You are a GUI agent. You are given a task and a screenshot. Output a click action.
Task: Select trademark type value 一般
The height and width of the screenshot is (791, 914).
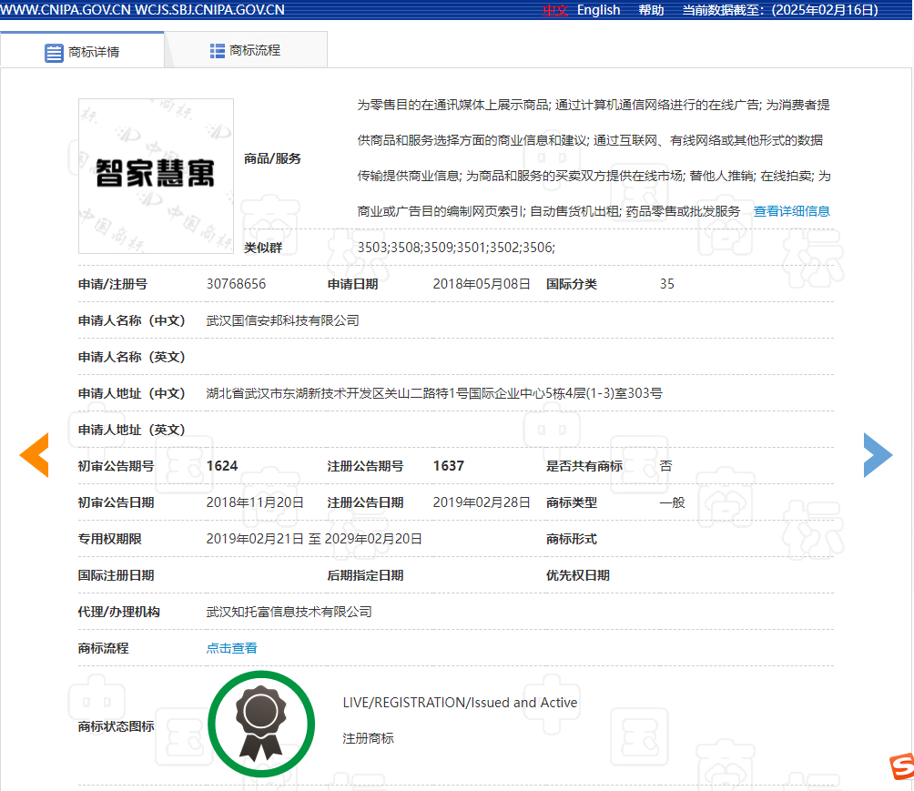click(672, 502)
